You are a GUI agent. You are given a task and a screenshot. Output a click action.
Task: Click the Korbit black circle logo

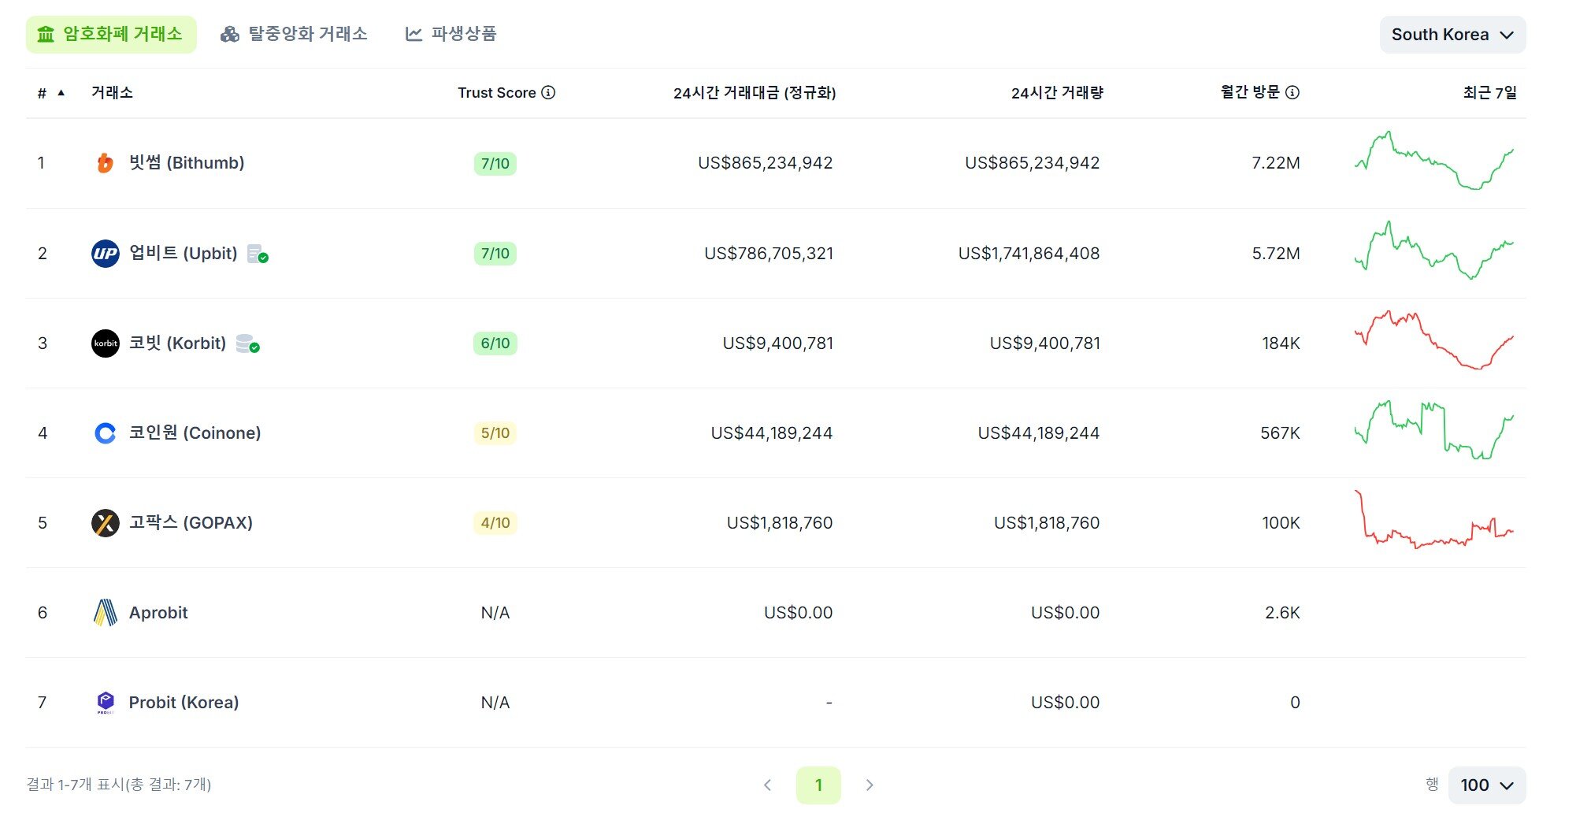click(105, 343)
